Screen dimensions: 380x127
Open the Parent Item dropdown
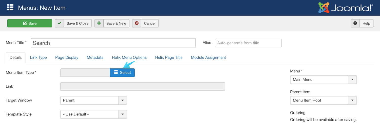pos(352,100)
